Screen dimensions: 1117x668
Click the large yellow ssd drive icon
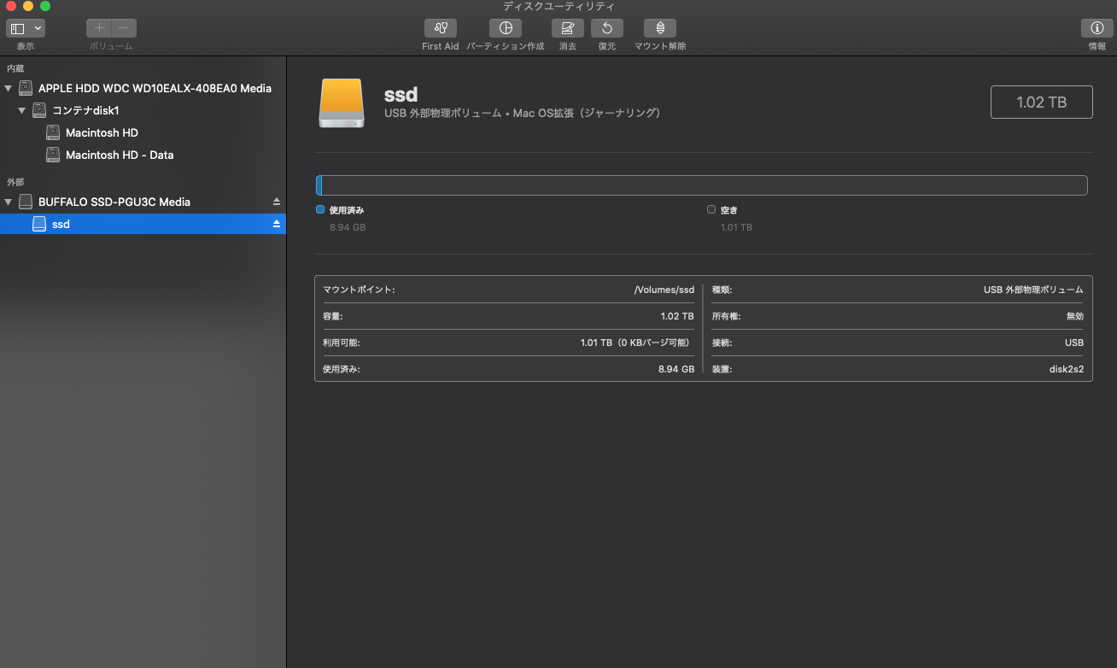point(341,103)
